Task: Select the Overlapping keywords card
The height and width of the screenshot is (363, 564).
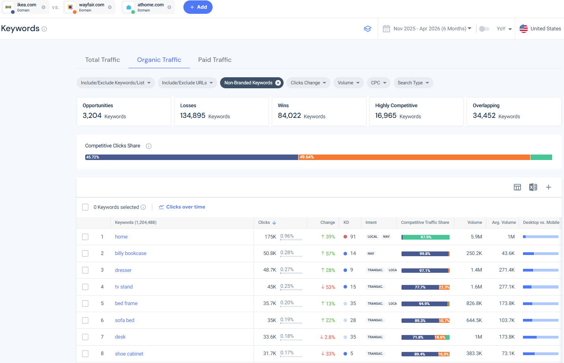Action: pyautogui.click(x=514, y=112)
